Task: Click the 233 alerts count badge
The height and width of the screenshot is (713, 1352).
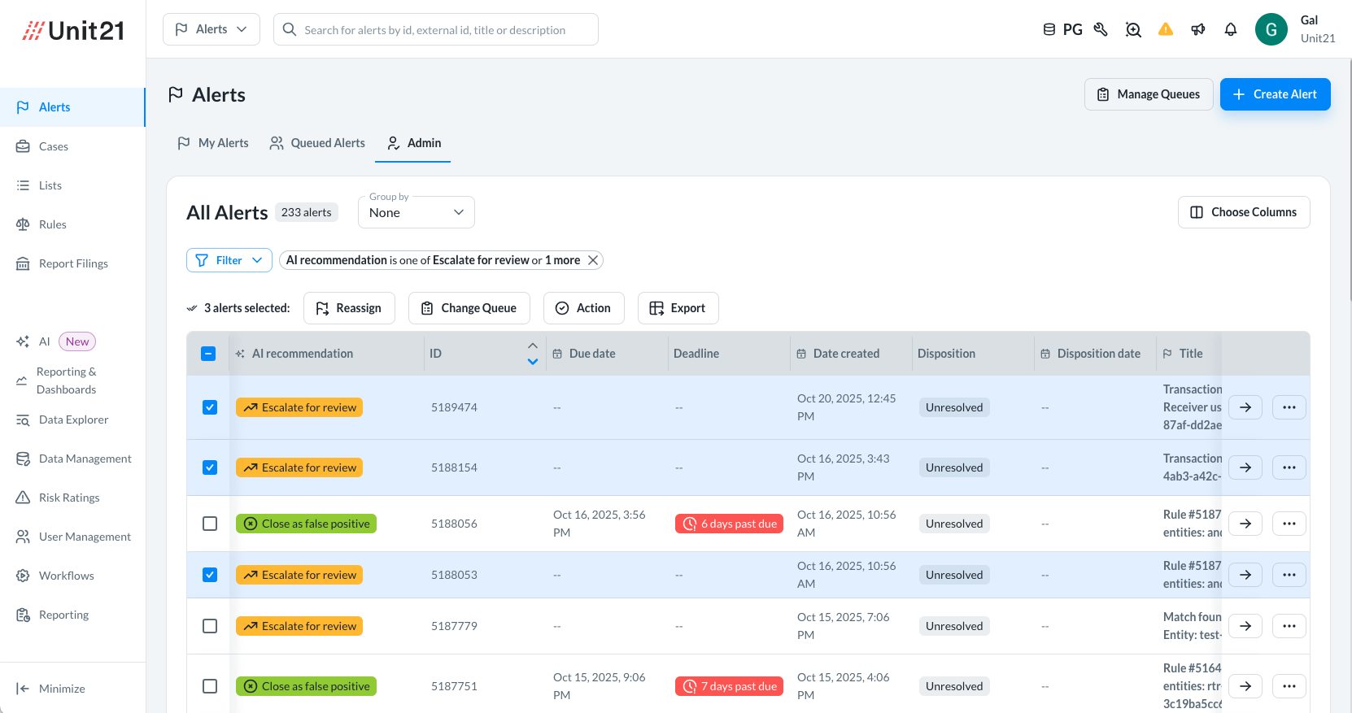Action: [x=307, y=212]
